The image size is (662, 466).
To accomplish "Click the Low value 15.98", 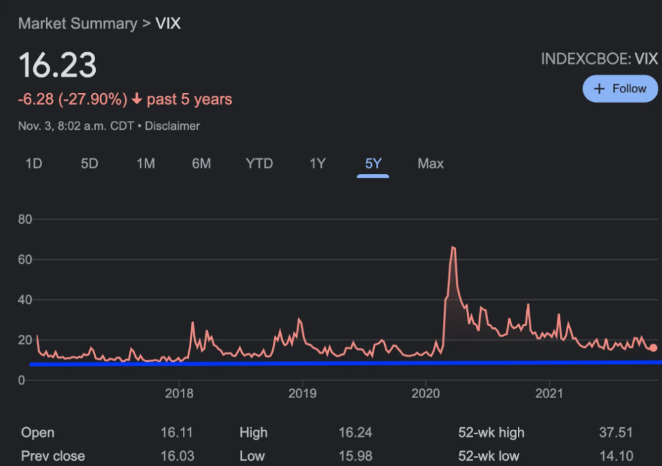I will [x=356, y=456].
